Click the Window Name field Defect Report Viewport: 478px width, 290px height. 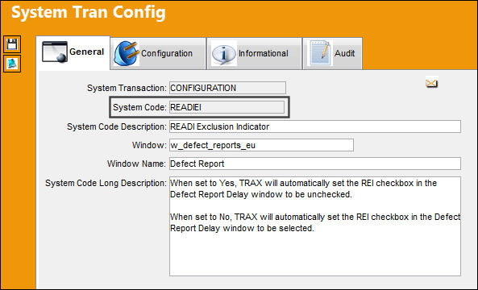315,164
